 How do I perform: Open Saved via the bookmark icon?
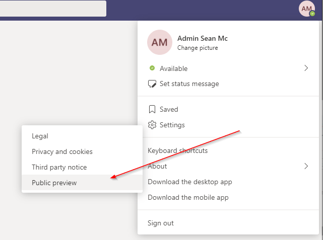point(152,109)
